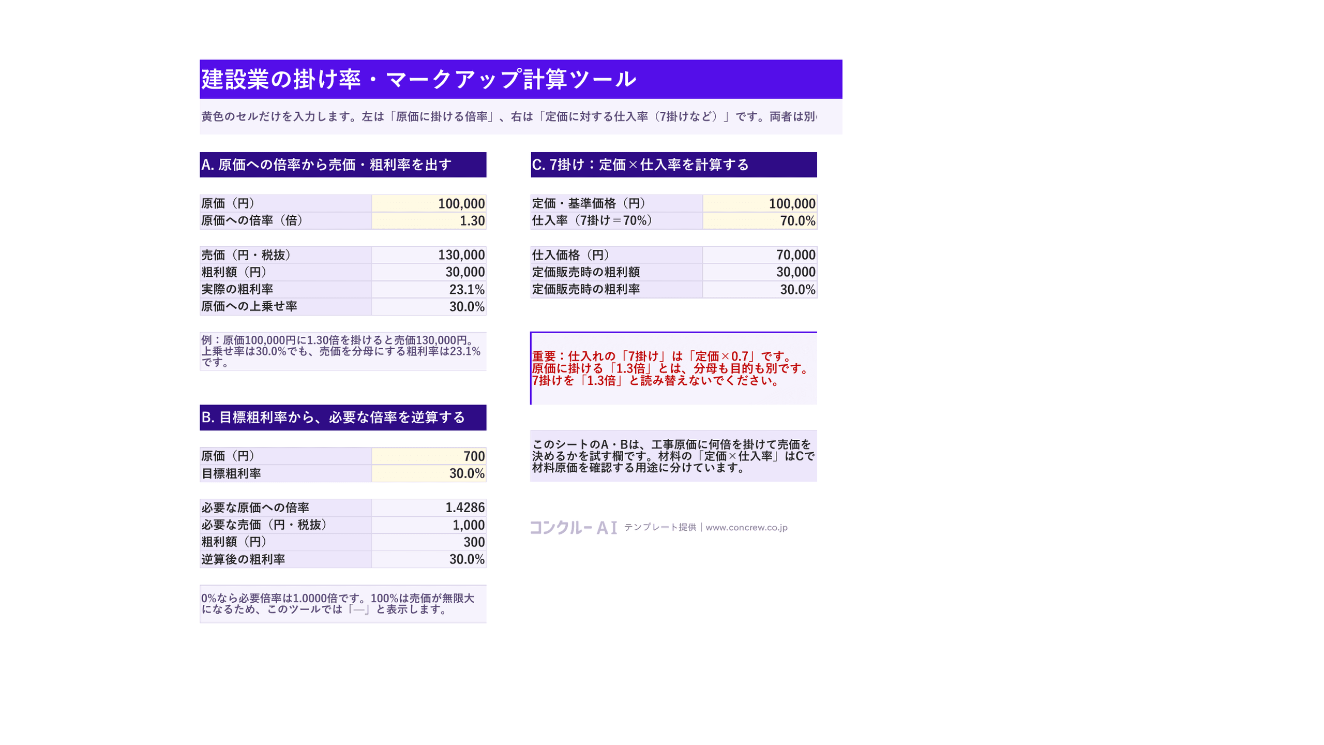Click the title 建設業の掛け率・マークアップ計算ツール
Image resolution: width=1324 pixels, height=745 pixels.
(418, 79)
